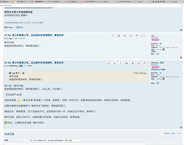The height and width of the screenshot is (145, 184).
Task: Delete post #3 with the X icon
Action: (x=114, y=63)
